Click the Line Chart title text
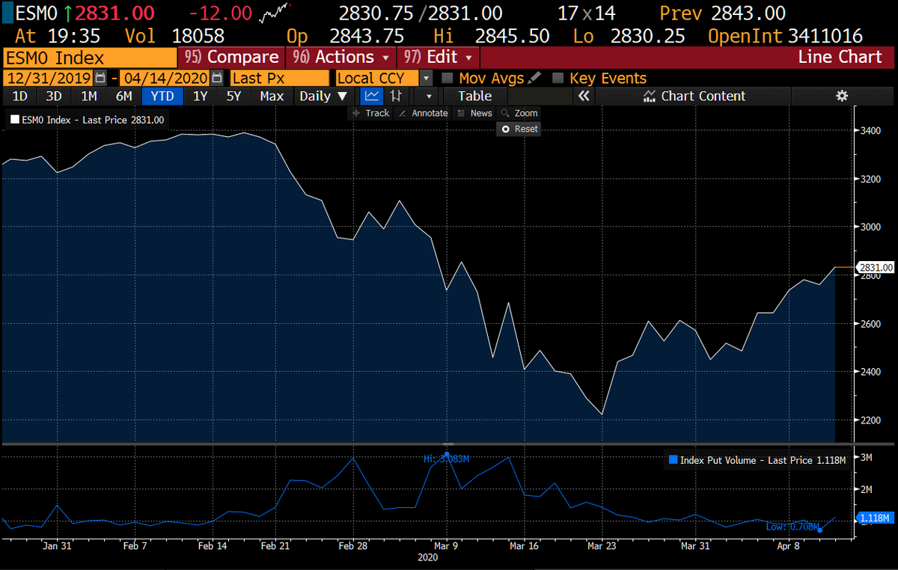The image size is (898, 570). (x=840, y=58)
